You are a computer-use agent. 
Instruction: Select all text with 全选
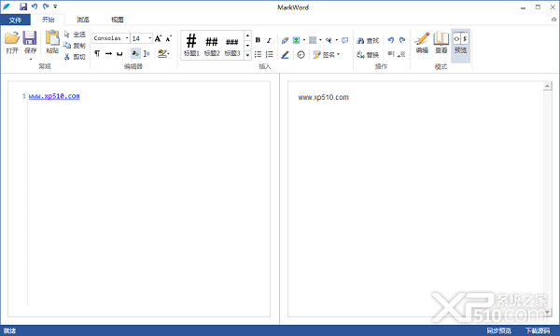75,35
